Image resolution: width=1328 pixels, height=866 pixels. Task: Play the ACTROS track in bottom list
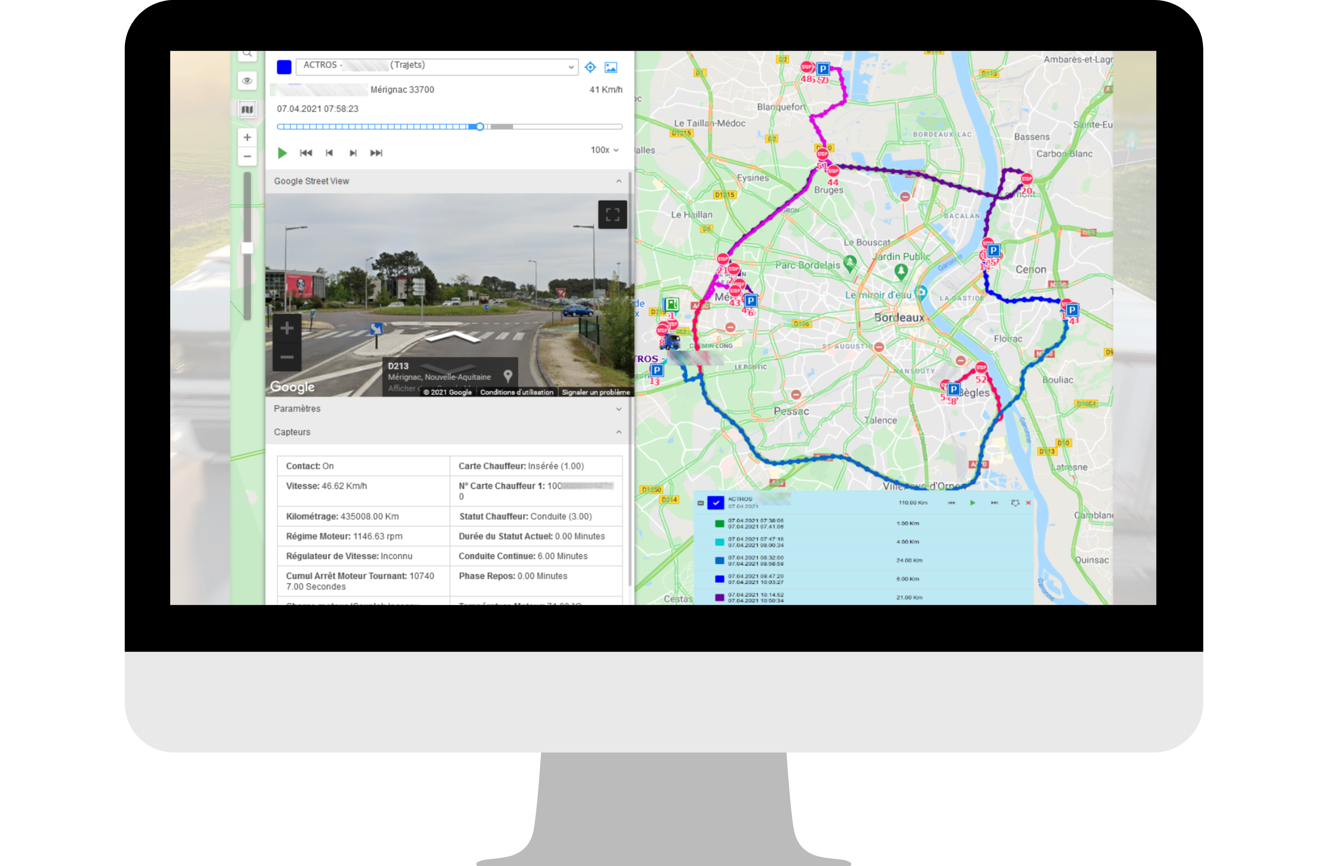973,503
